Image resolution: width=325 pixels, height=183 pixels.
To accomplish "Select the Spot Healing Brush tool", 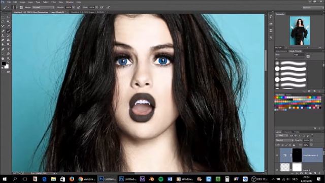I will click(x=3, y=30).
